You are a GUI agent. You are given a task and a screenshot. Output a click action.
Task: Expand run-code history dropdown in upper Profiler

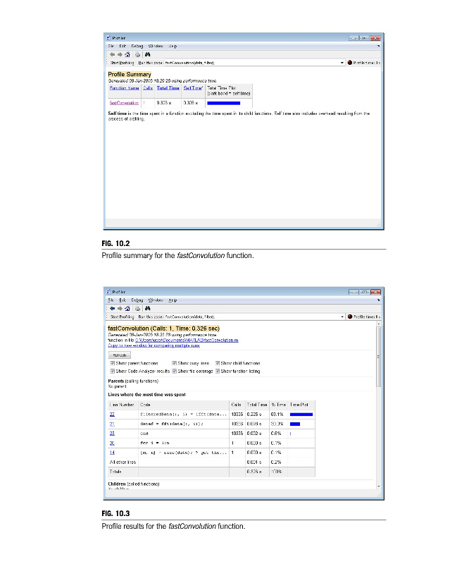[342, 63]
